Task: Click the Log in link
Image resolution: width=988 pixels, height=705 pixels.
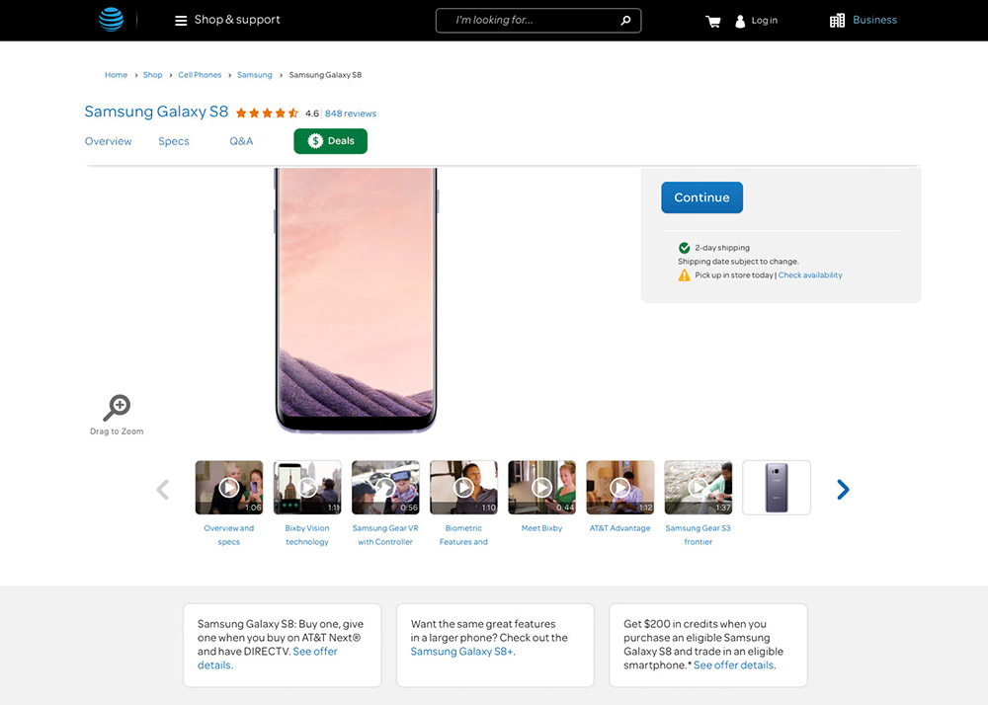Action: pos(765,20)
